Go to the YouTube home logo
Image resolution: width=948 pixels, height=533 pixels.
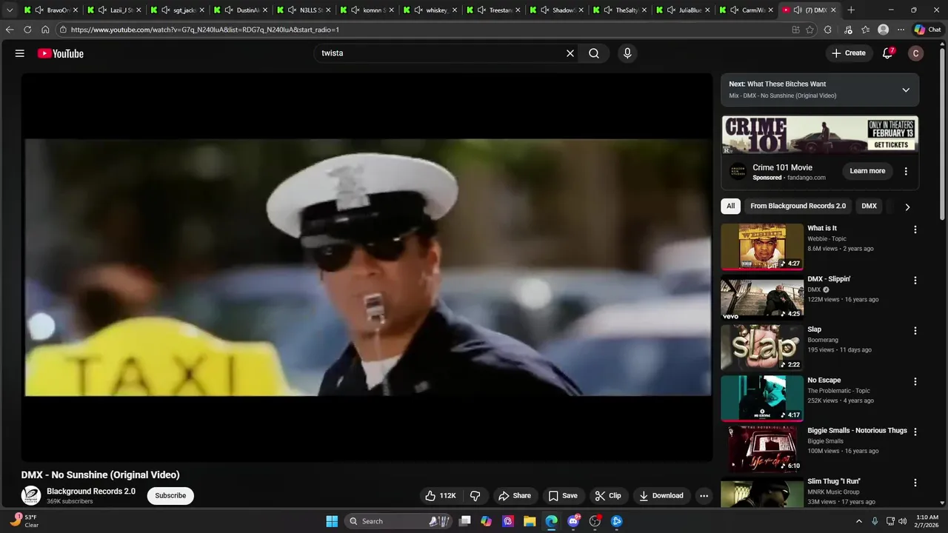[x=61, y=53]
